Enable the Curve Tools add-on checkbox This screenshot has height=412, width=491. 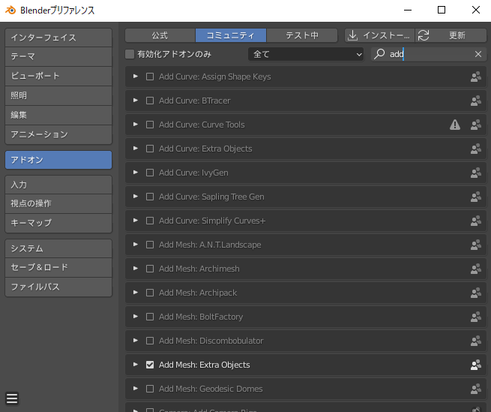tap(150, 125)
